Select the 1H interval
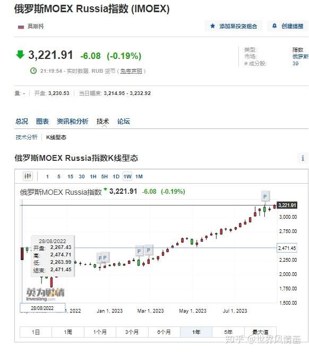 pos(93,176)
